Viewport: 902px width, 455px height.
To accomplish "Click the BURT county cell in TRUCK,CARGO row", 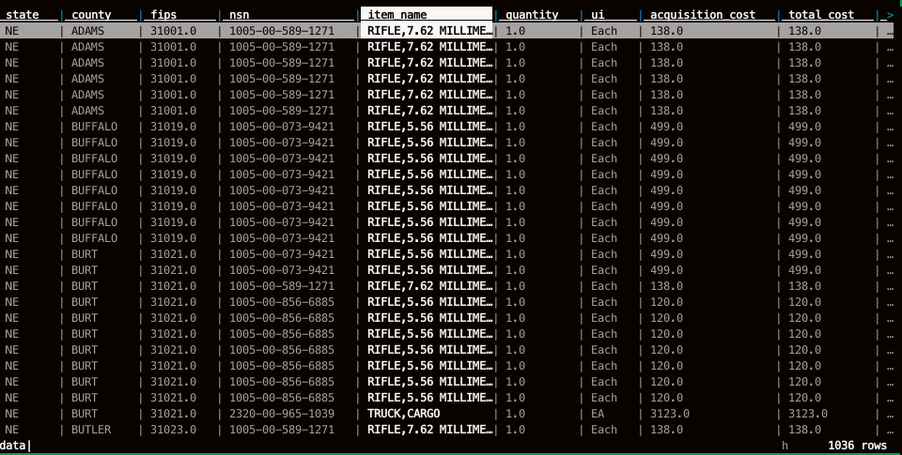I will tap(85, 414).
